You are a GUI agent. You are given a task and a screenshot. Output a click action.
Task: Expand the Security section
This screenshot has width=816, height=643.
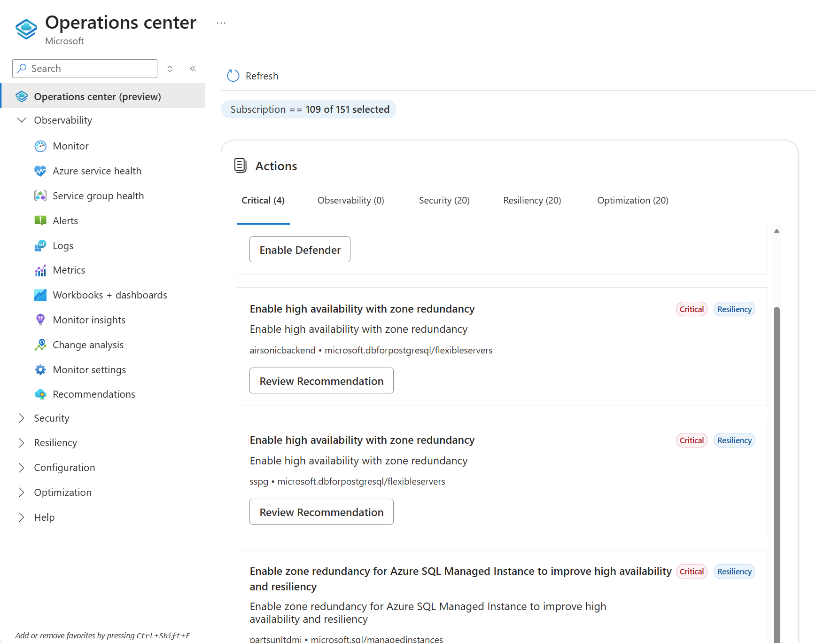point(22,418)
